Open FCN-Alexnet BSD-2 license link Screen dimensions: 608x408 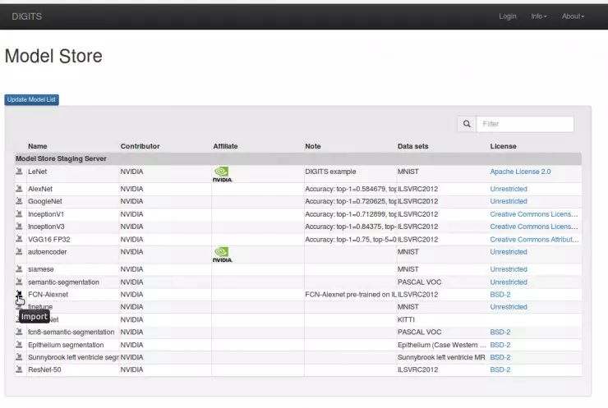pyautogui.click(x=500, y=295)
